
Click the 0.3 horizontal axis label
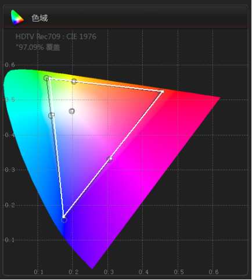click(x=109, y=272)
